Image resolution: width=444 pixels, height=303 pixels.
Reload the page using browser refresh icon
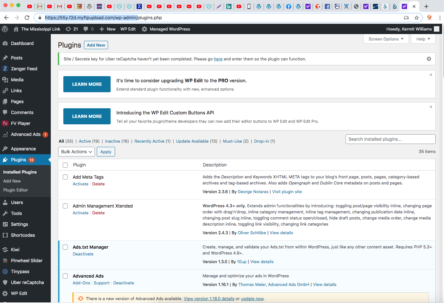27,18
